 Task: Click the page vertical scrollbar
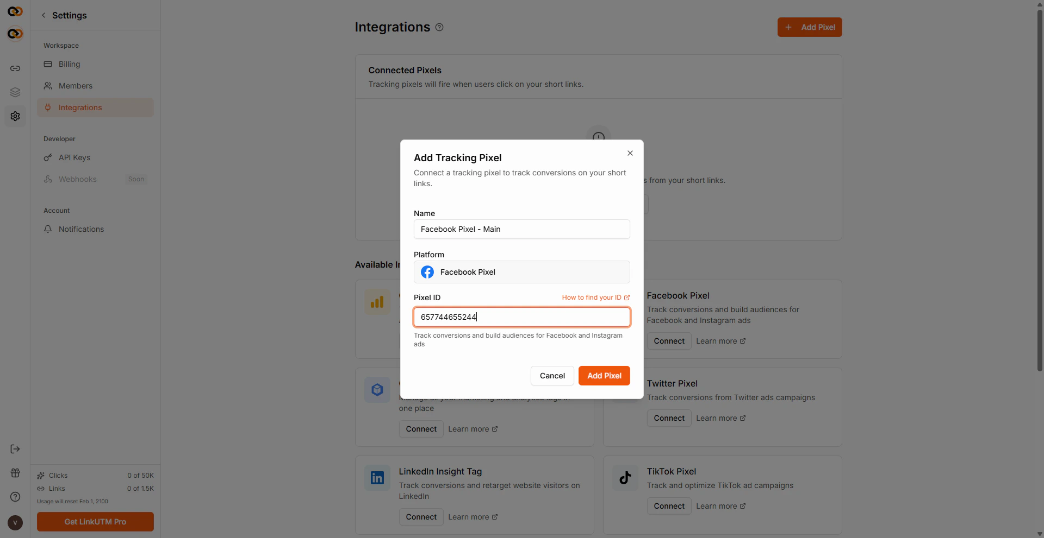(1040, 190)
